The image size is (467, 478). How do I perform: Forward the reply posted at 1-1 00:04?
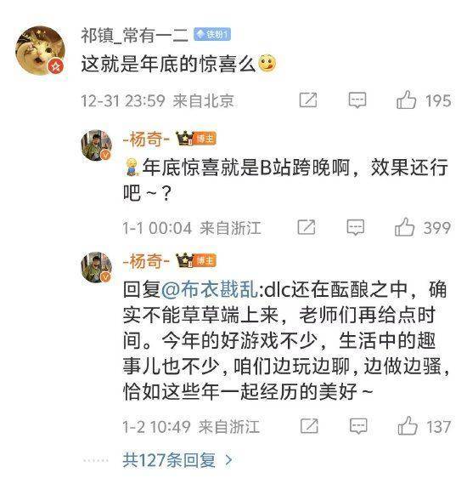tap(307, 227)
